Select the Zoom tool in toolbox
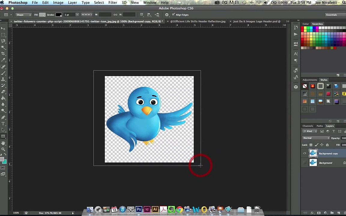The height and width of the screenshot is (216, 346). click(3, 149)
